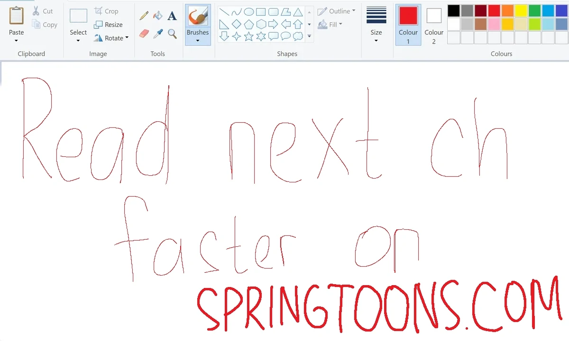Pick the Fill with colour bucket tool
The height and width of the screenshot is (341, 569).
(x=158, y=16)
